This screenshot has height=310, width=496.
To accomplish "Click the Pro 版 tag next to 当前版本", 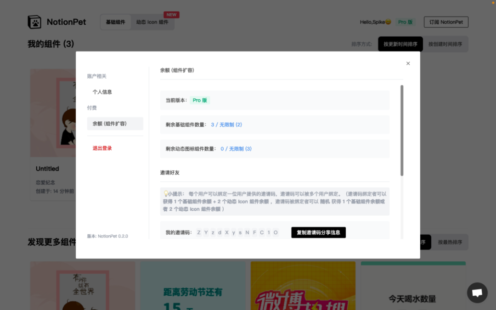I will [200, 100].
